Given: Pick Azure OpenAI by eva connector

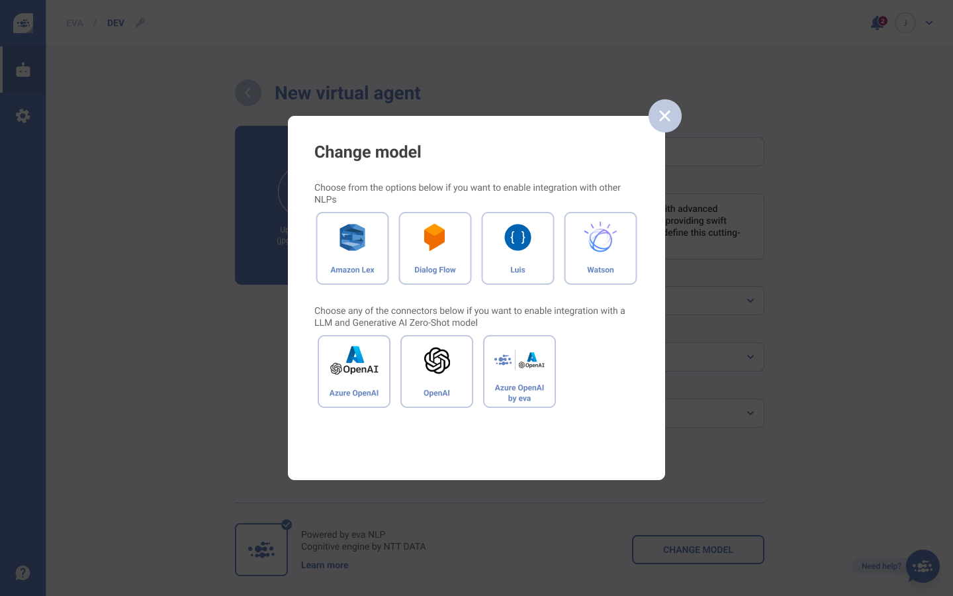Looking at the screenshot, I should click(x=520, y=372).
